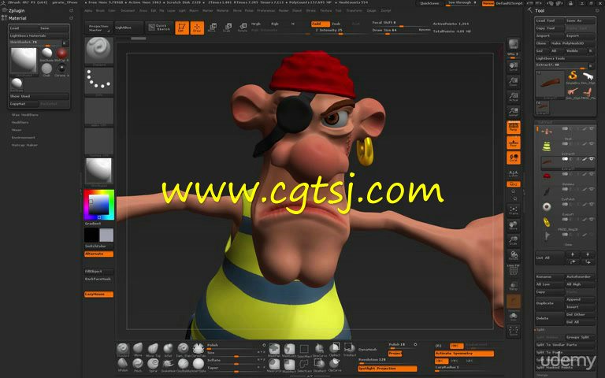Select the SnakeHook brush icon

168,365
